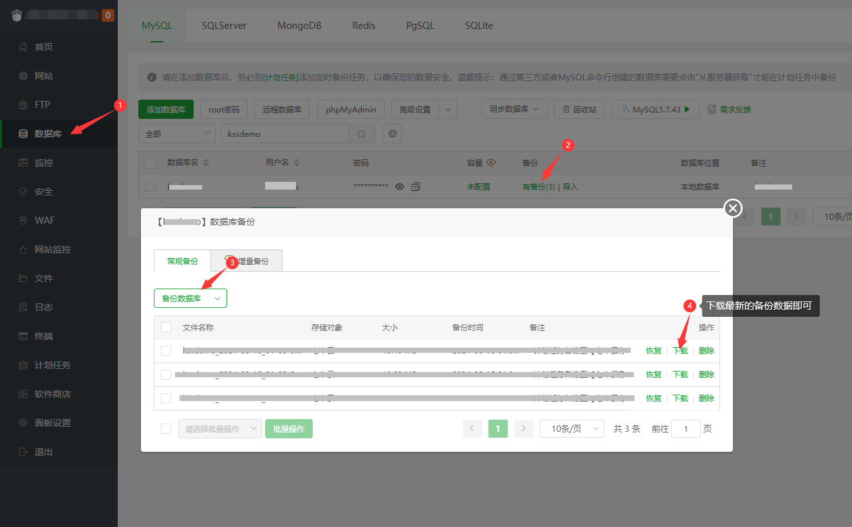Tick the second backup file checkbox
The width and height of the screenshot is (852, 527).
point(166,375)
